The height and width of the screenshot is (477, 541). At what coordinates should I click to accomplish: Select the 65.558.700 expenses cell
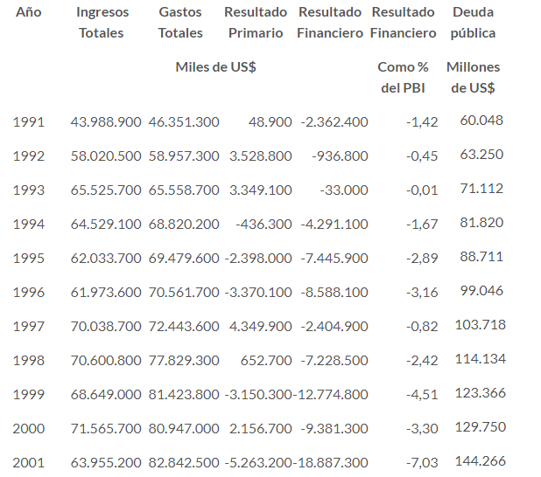click(184, 190)
